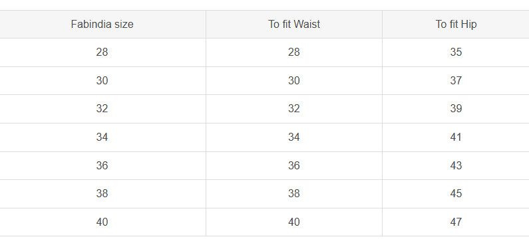Viewport: 529px width, 245px height.
Task: Click waist value 32 cell
Action: 294,109
